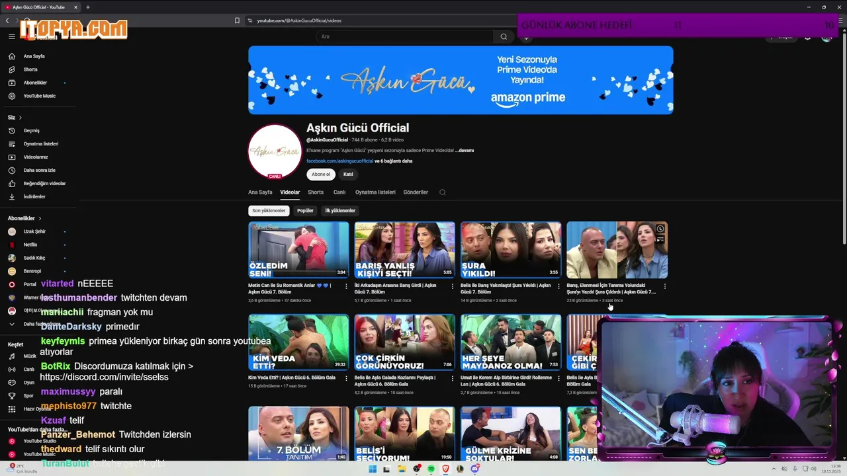Open Netflix subscription channel
The image size is (847, 476).
30,245
